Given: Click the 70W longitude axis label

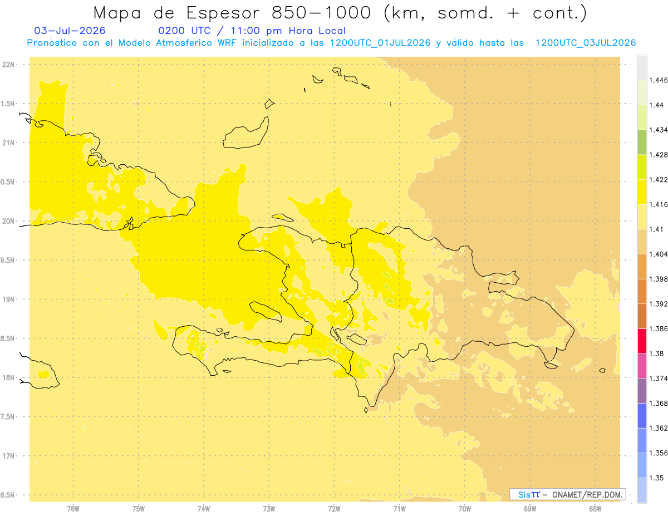Looking at the screenshot, I should [465, 508].
